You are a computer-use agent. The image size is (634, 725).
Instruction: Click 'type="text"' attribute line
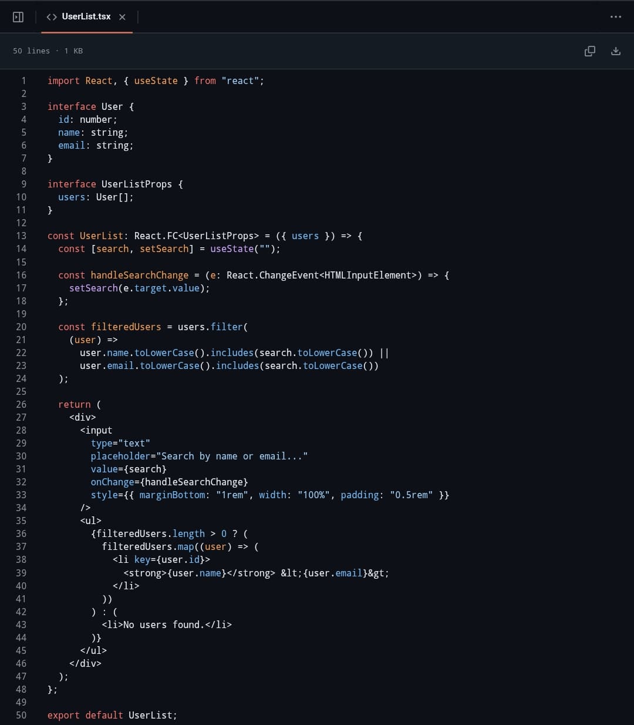[x=120, y=443]
